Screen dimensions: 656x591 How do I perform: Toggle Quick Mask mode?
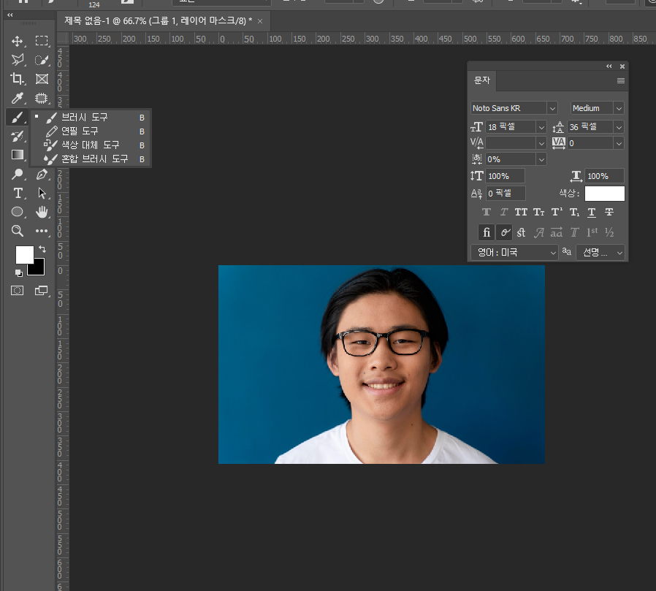pyautogui.click(x=17, y=290)
